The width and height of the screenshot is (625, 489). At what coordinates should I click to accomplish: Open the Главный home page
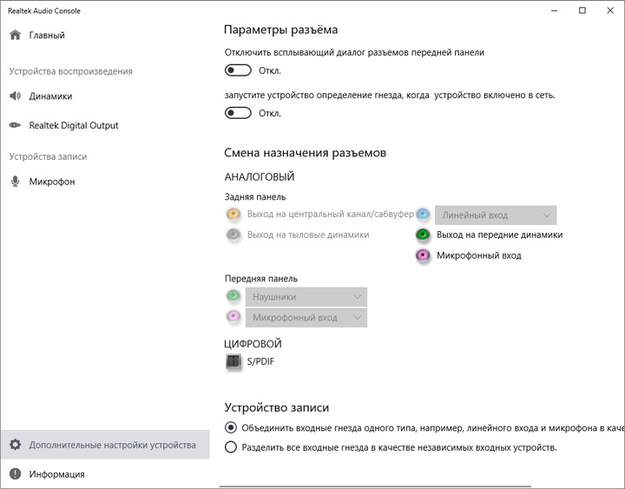point(47,36)
